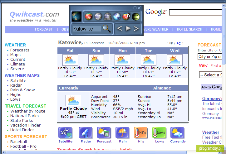Go to previous frame with left arrow
This screenshot has height=154, width=226.
[120, 28]
